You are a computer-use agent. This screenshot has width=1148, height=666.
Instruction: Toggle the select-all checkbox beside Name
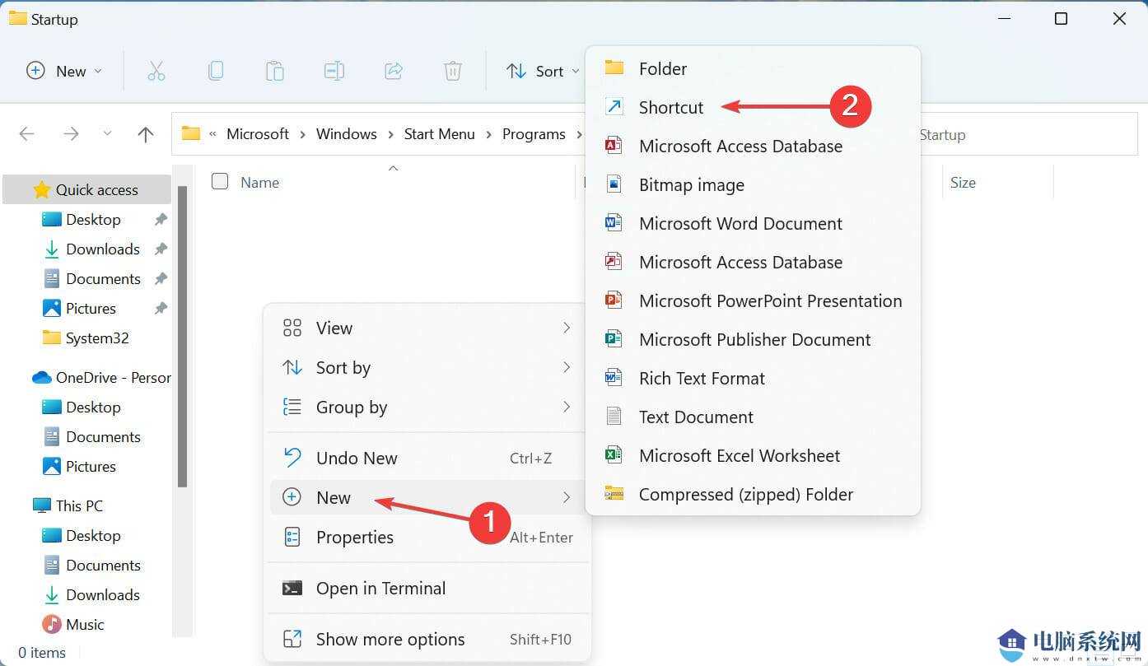click(x=220, y=181)
